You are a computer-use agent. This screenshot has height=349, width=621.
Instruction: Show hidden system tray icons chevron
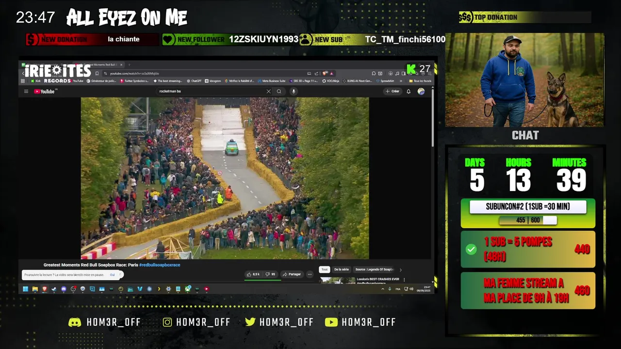coord(383,289)
